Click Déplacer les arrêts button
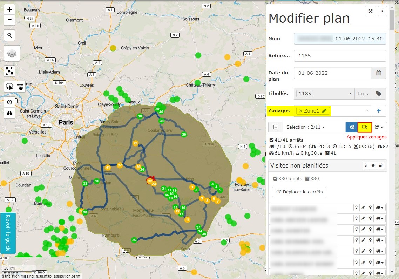This screenshot has width=399, height=279. pos(299,192)
